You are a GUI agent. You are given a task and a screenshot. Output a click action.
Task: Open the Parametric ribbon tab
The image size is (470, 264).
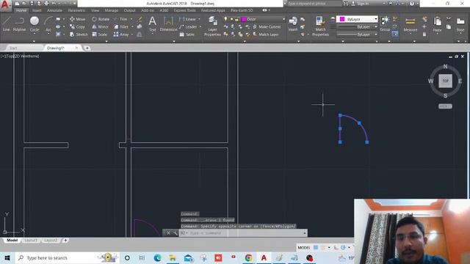coord(76,10)
